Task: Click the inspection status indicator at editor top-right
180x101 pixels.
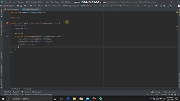Action: [x=177, y=12]
